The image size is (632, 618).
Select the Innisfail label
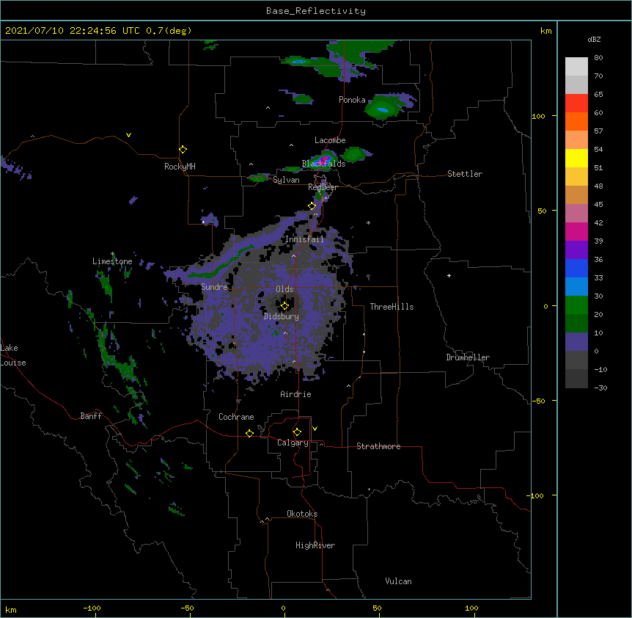point(304,239)
